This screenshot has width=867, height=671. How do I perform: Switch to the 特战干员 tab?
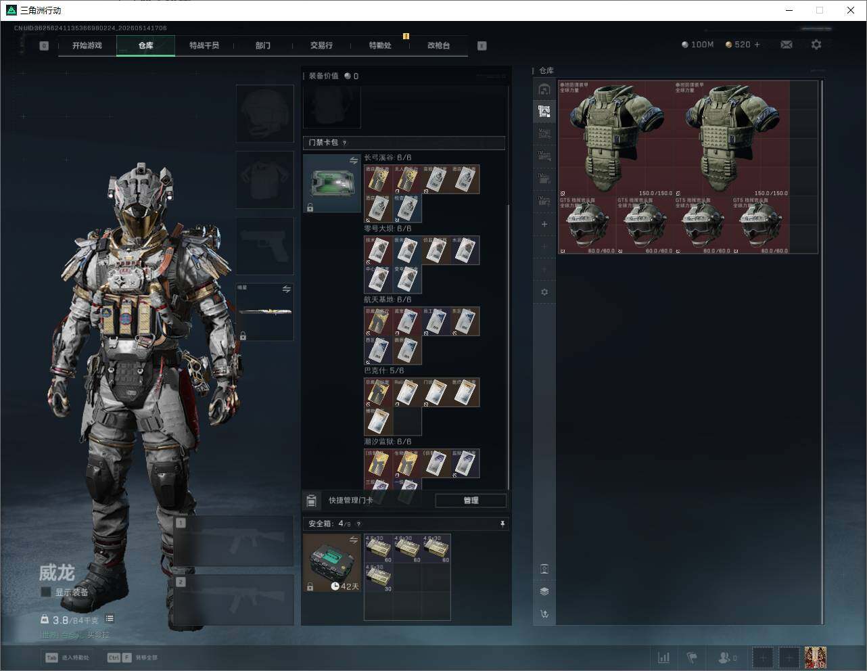point(204,45)
